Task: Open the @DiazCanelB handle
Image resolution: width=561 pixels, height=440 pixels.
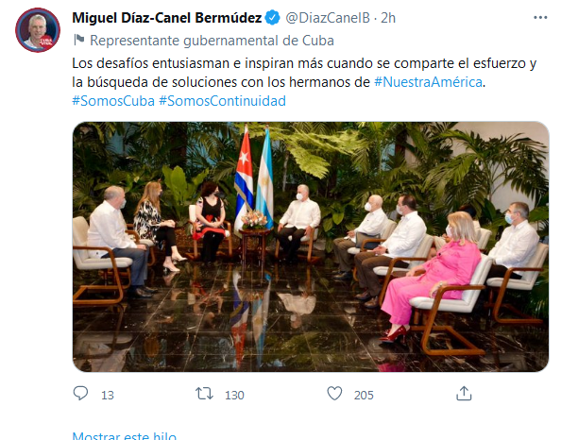Action: pos(328,18)
